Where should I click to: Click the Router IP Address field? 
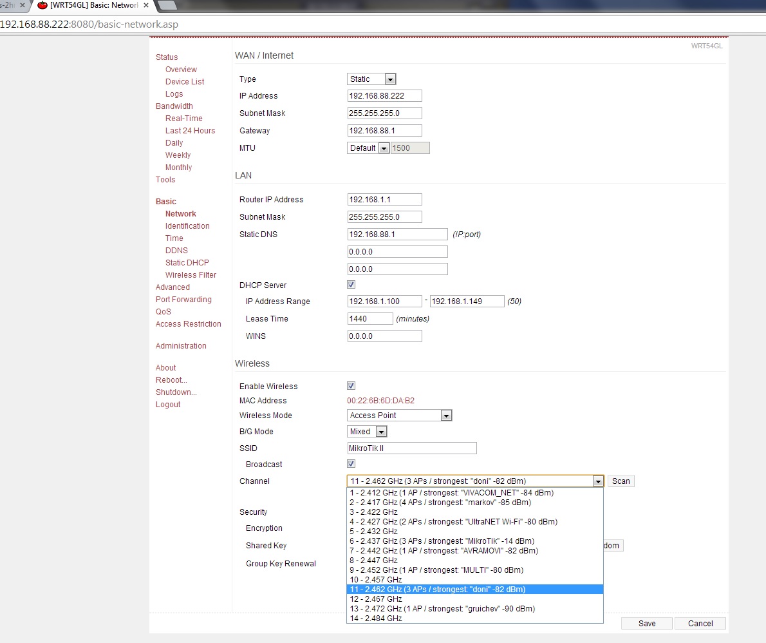pos(384,200)
